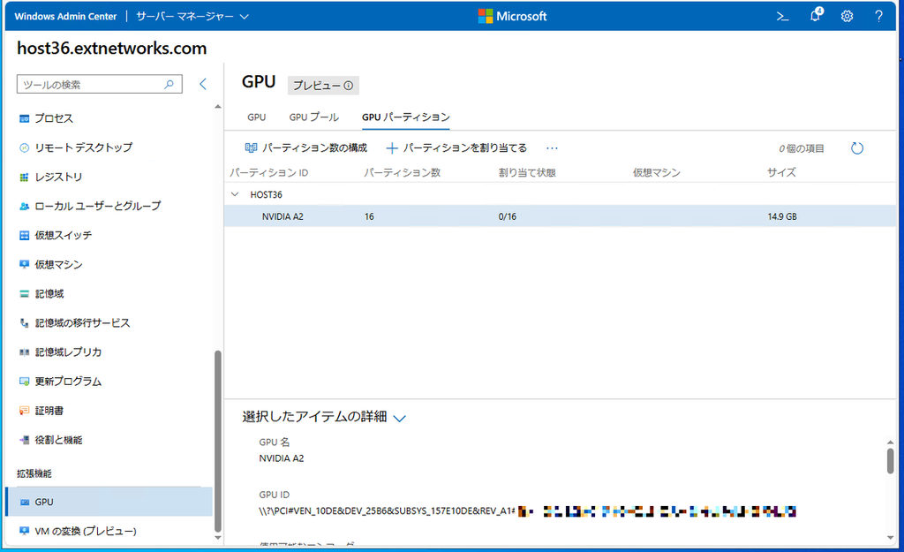
Task: Click the プロセス icon in the sidebar
Action: (x=24, y=118)
